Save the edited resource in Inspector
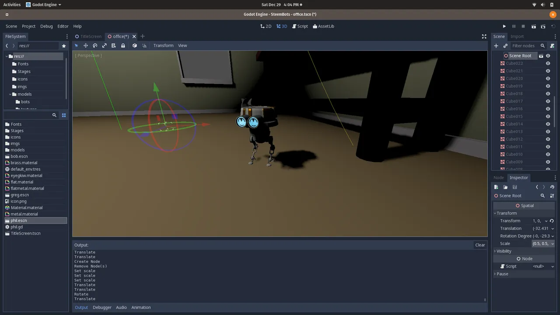This screenshot has height=315, width=560. (x=514, y=187)
